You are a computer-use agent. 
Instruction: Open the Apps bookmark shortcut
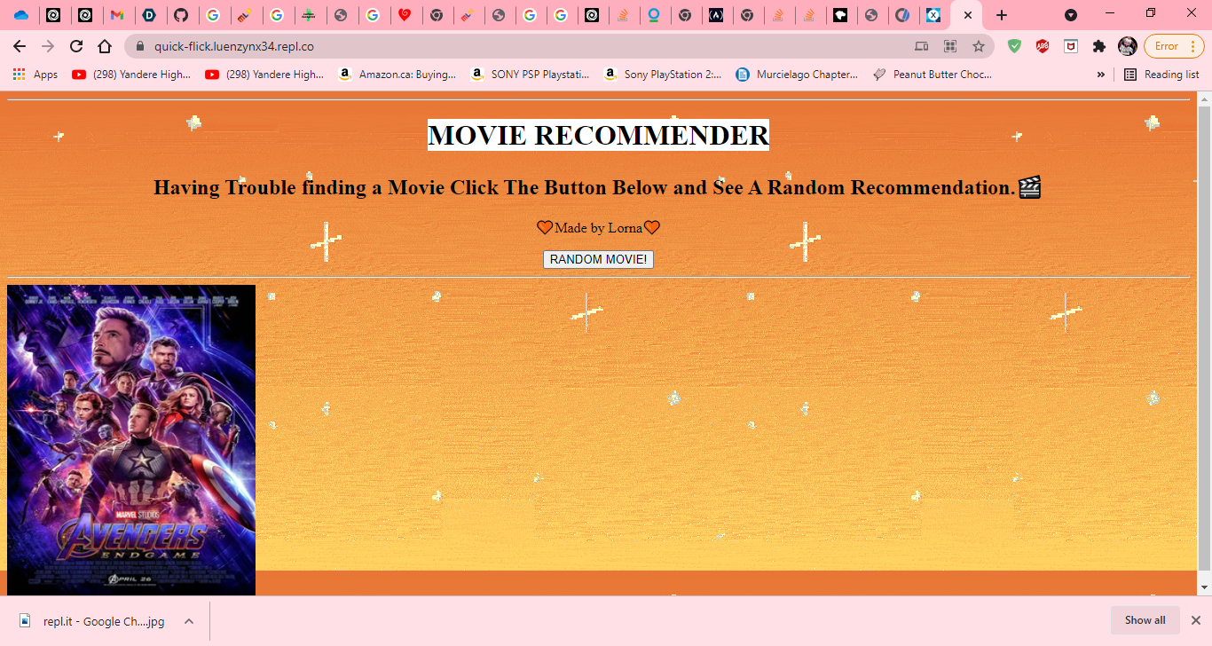35,75
